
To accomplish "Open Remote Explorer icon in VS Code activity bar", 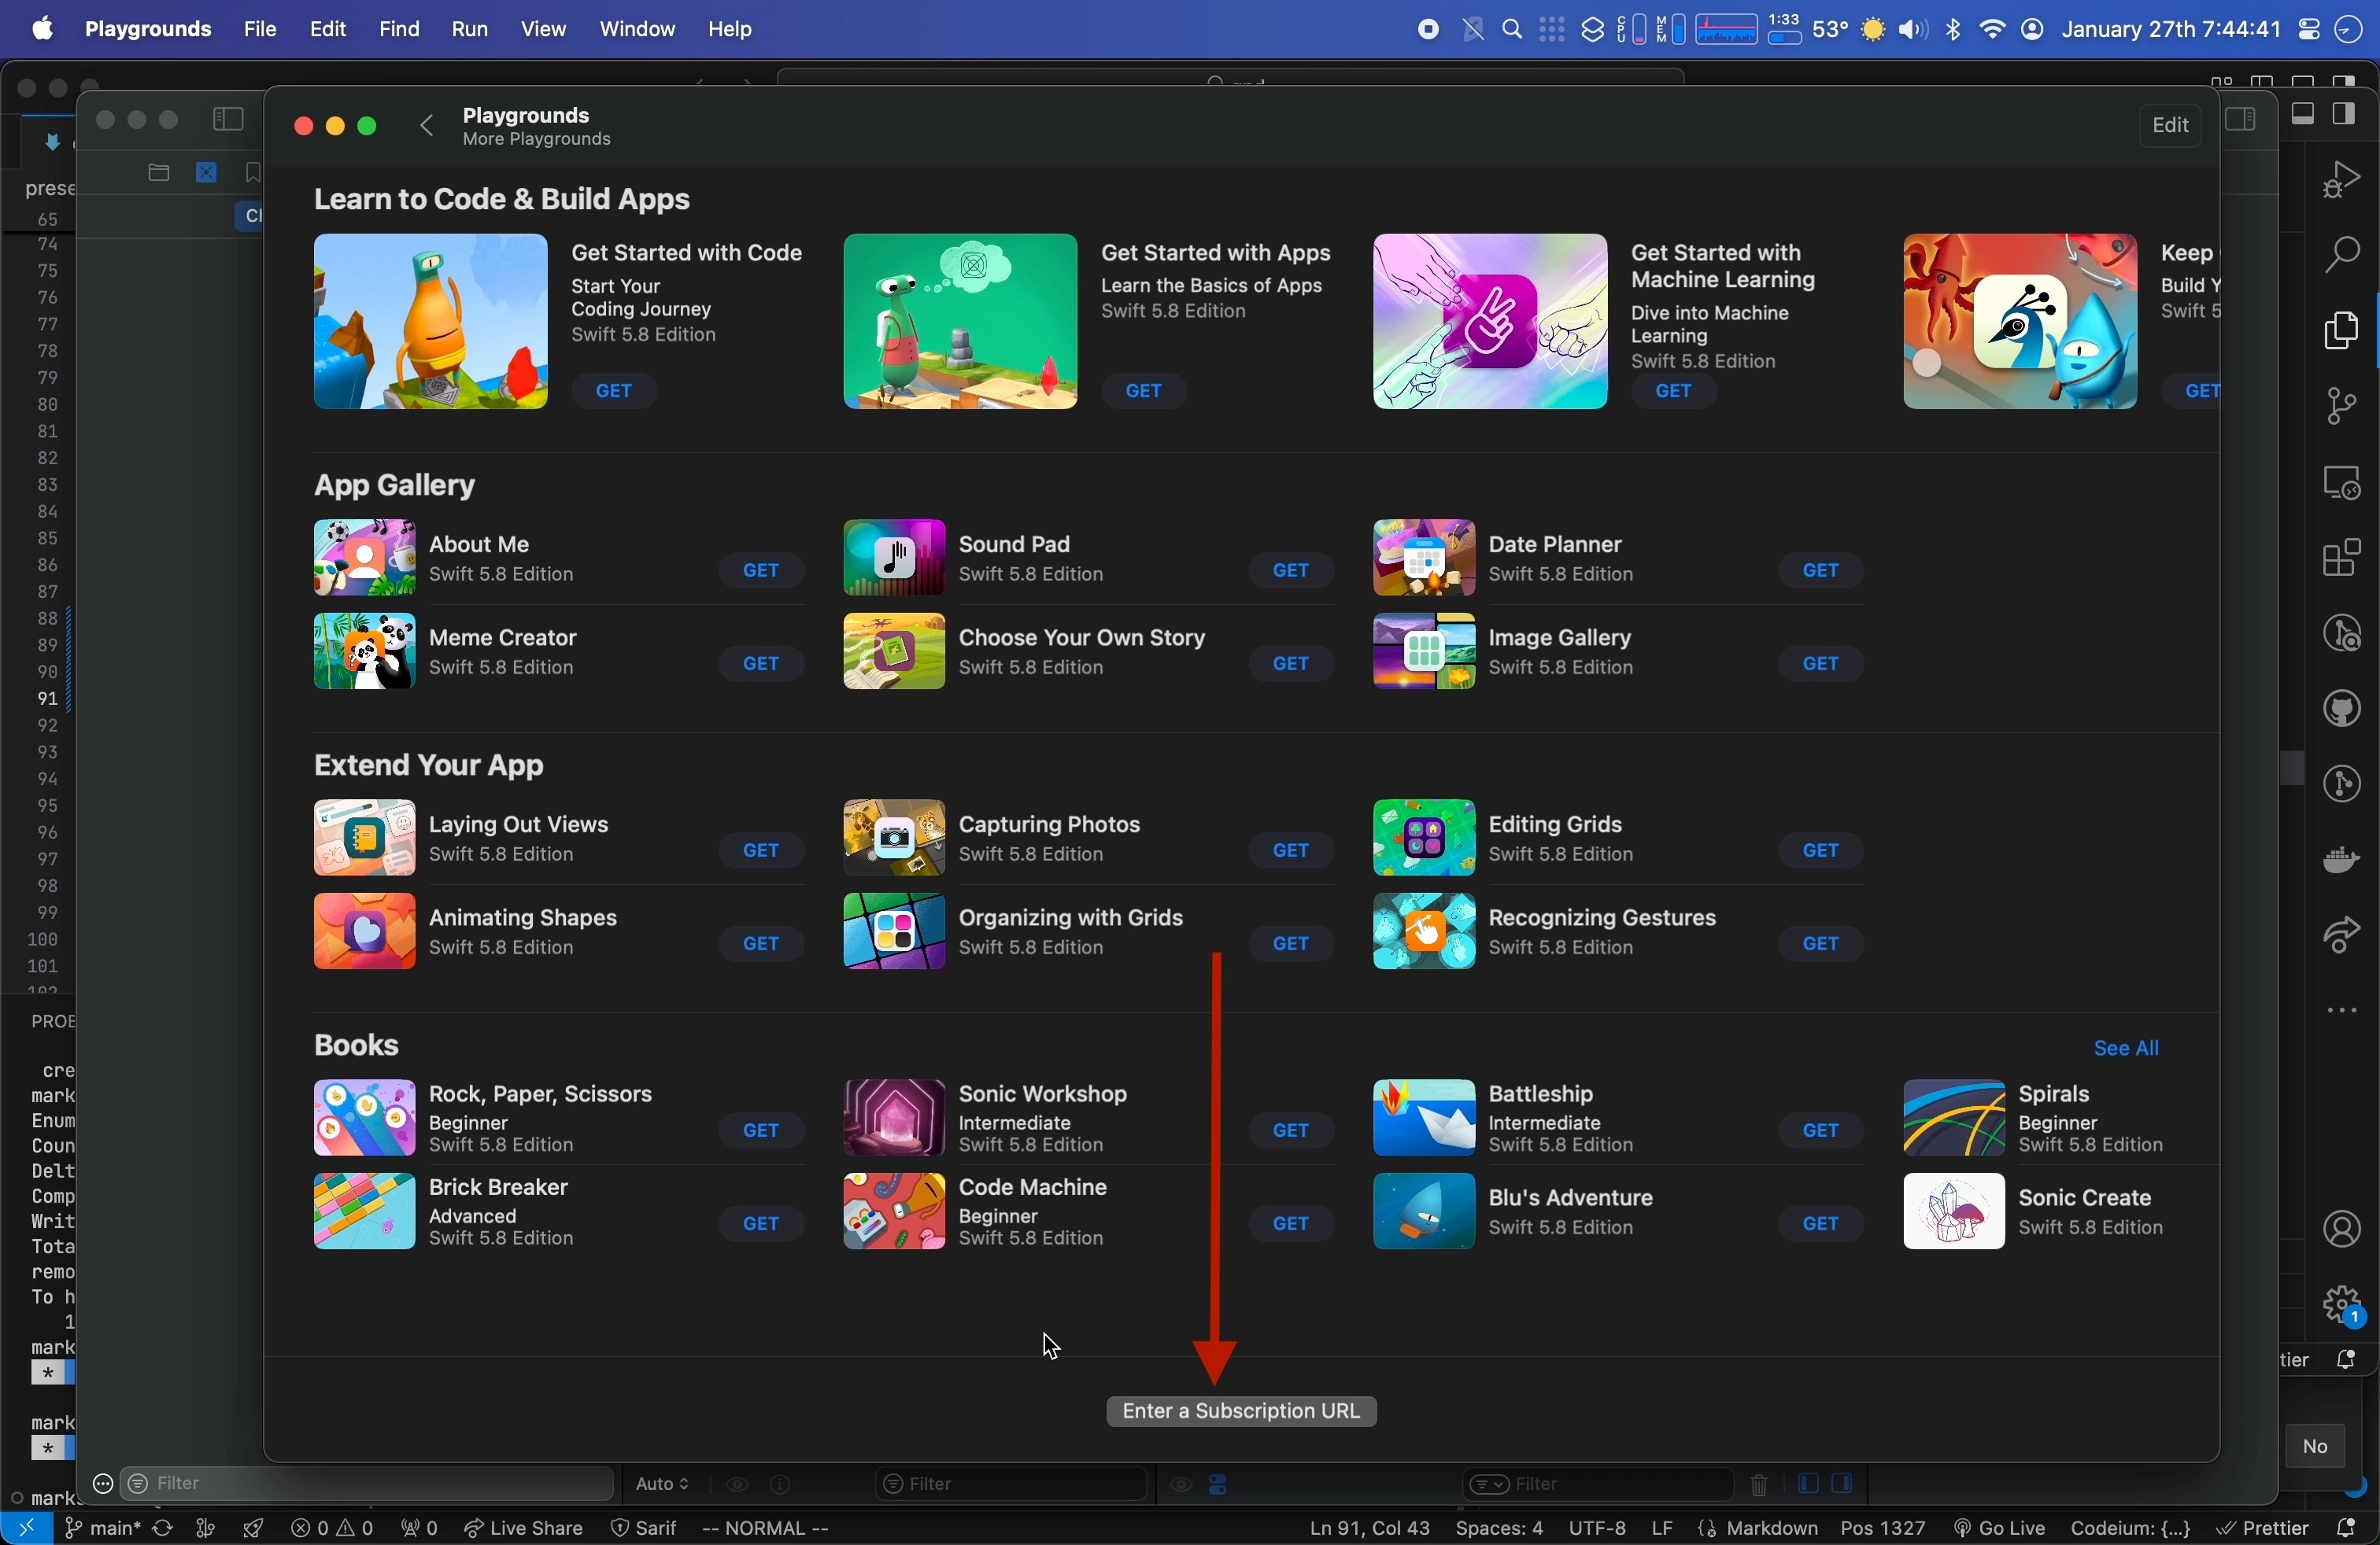I will coord(2342,483).
